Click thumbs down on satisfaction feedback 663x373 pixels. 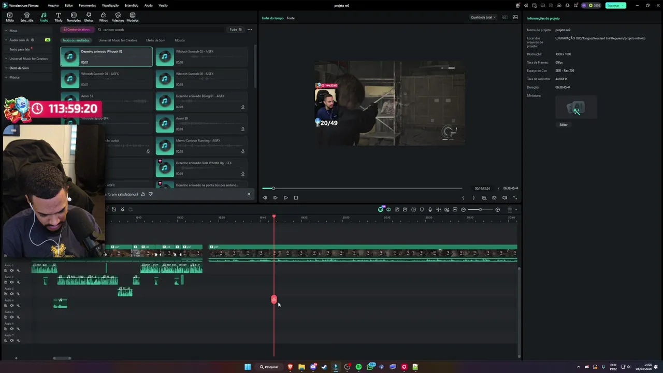tap(150, 194)
